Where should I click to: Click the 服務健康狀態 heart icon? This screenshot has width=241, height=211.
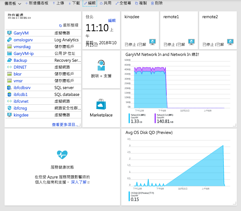[x=62, y=155]
